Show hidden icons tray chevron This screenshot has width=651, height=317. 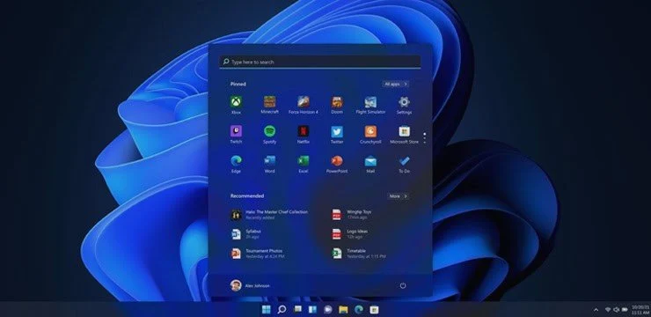(x=596, y=310)
